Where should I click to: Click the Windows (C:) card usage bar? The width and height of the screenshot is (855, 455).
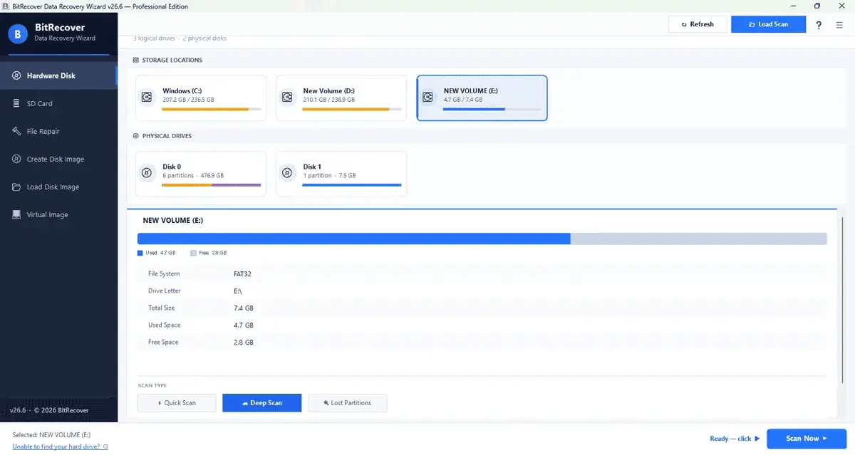(212, 110)
